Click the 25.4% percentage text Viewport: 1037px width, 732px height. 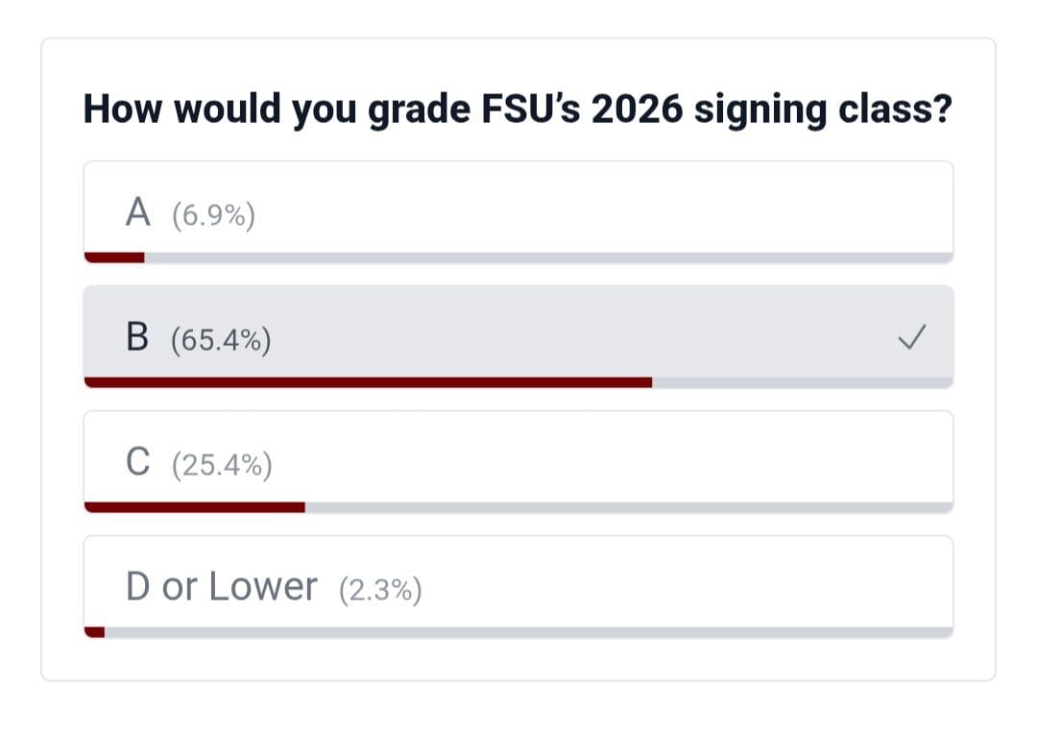[x=222, y=466]
